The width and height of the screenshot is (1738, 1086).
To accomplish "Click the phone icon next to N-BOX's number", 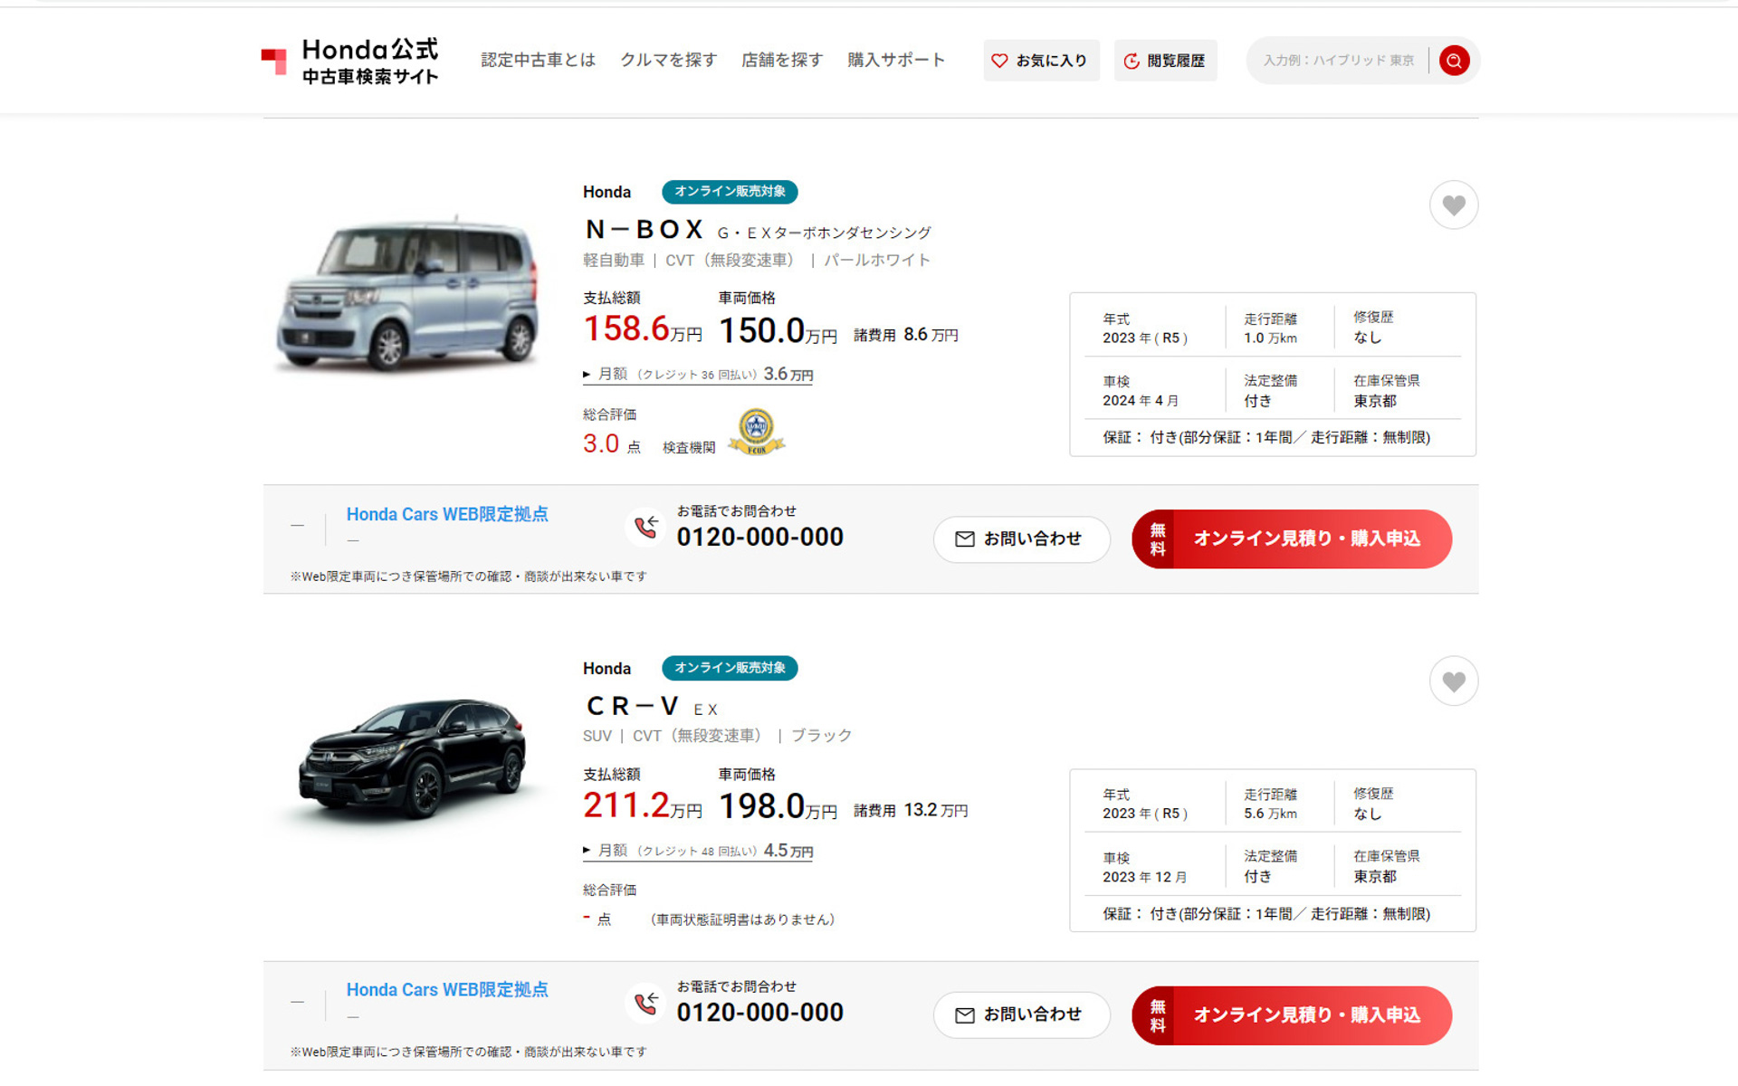I will pos(646,530).
